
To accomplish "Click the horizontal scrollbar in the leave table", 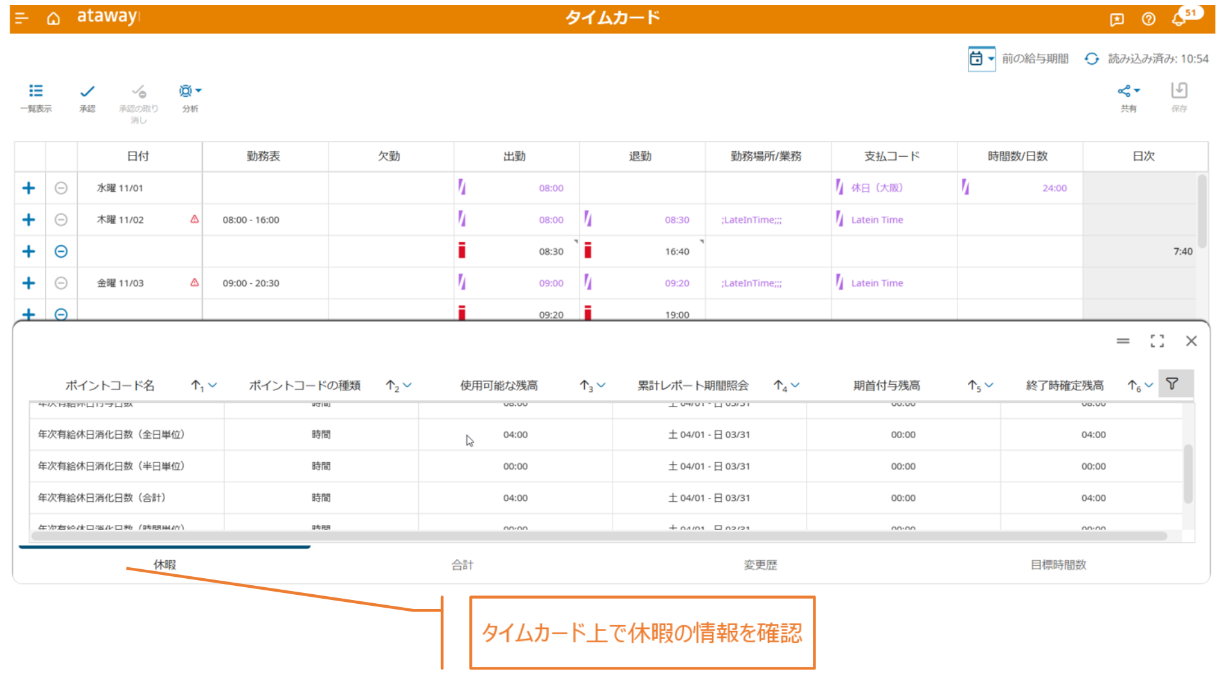I will click(598, 536).
